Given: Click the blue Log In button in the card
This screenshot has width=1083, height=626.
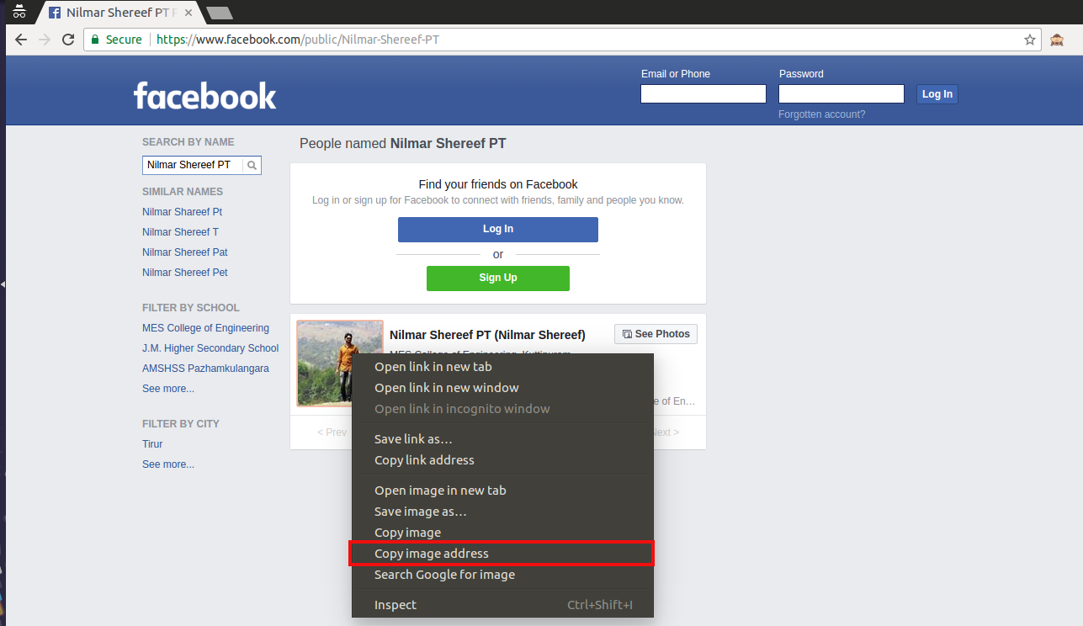Looking at the screenshot, I should click(x=498, y=230).
